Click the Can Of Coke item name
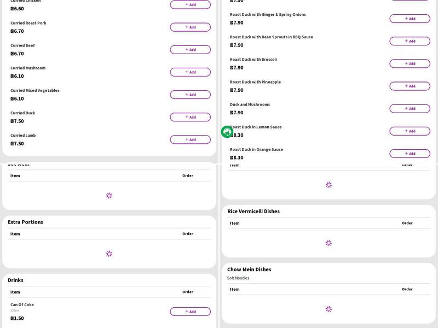Viewport: 438px width, 328px height. (x=22, y=304)
